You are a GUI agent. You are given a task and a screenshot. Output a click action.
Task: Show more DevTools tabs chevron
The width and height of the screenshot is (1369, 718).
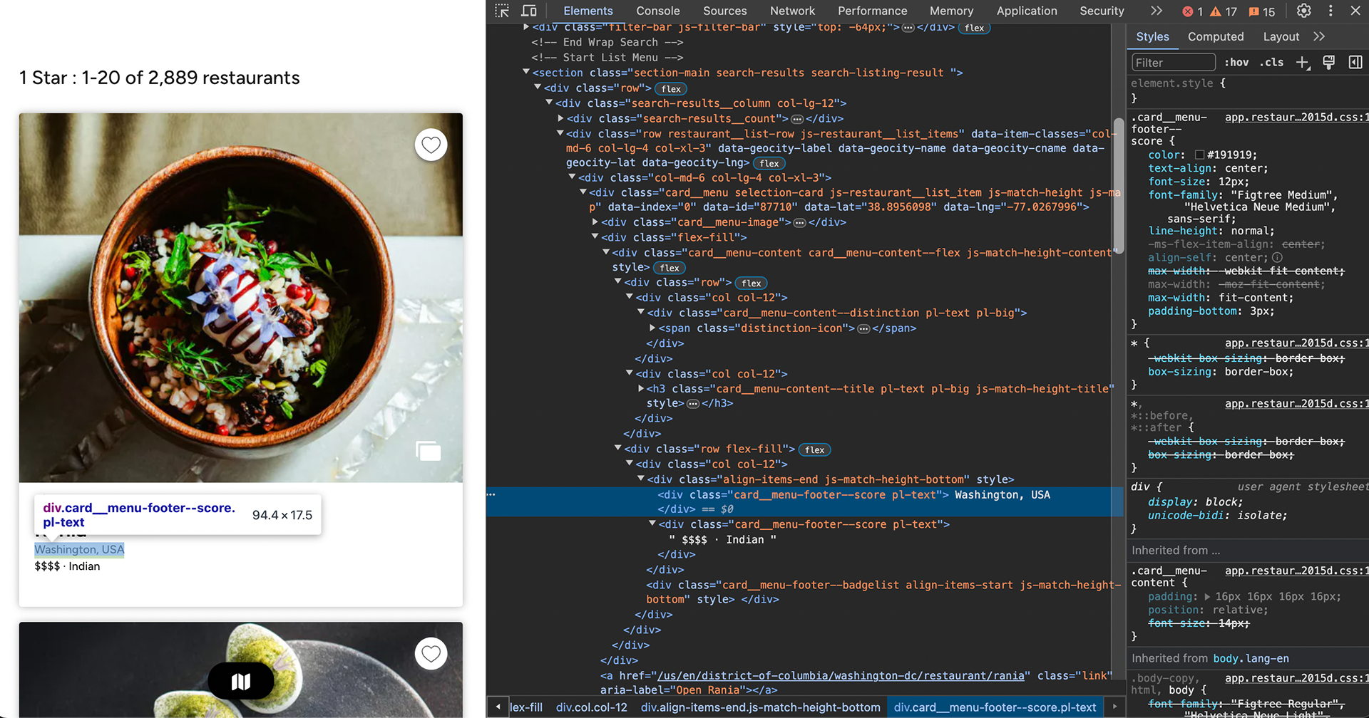(x=1157, y=11)
